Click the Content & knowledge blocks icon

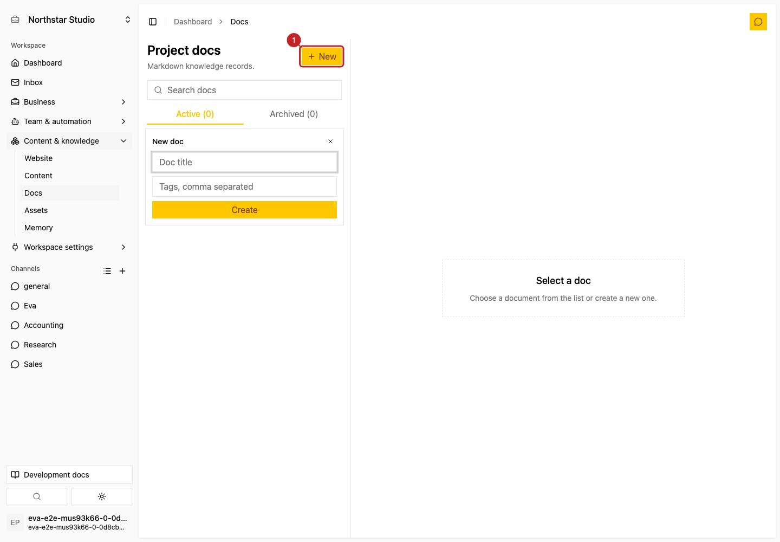15,141
